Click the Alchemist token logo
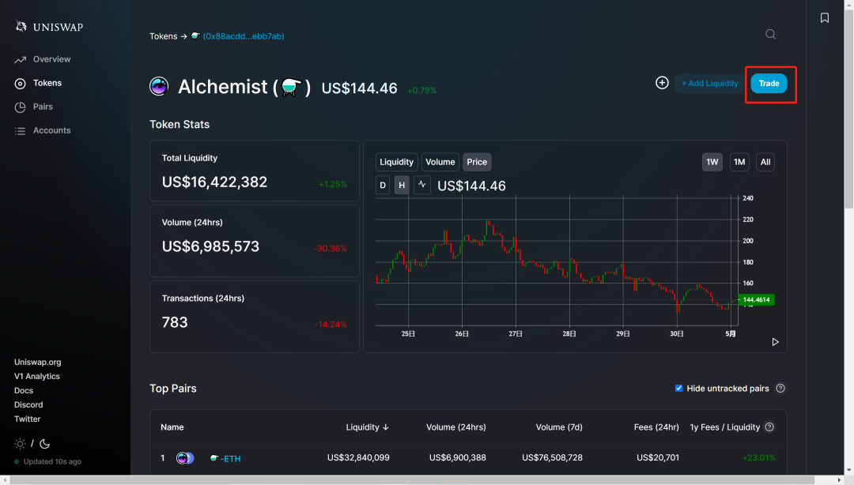 159,87
